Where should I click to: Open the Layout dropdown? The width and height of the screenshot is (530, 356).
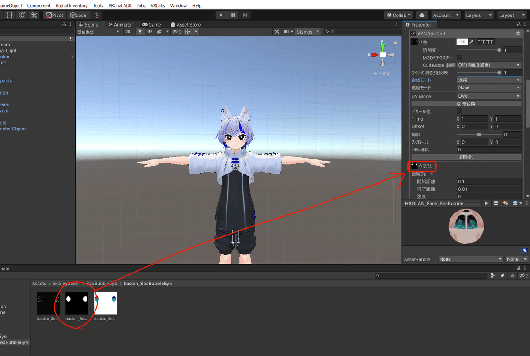pyautogui.click(x=512, y=15)
